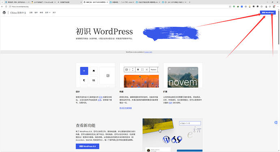The image size is (280, 152).
Task: Open 新闻 in the site navigation
Action: [x=41, y=13]
